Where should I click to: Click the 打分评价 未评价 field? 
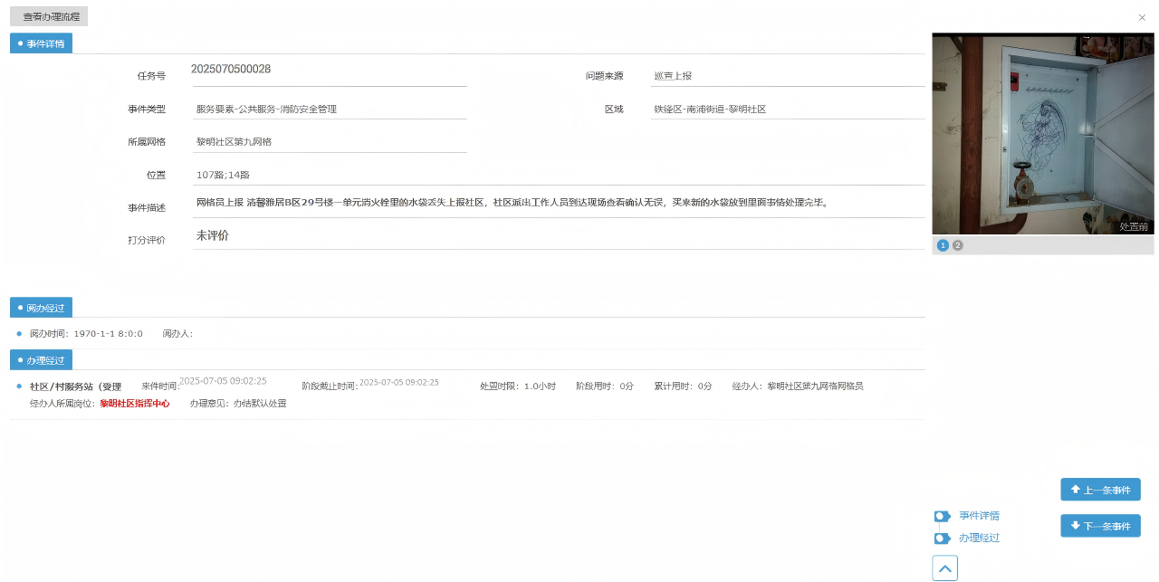click(x=558, y=236)
